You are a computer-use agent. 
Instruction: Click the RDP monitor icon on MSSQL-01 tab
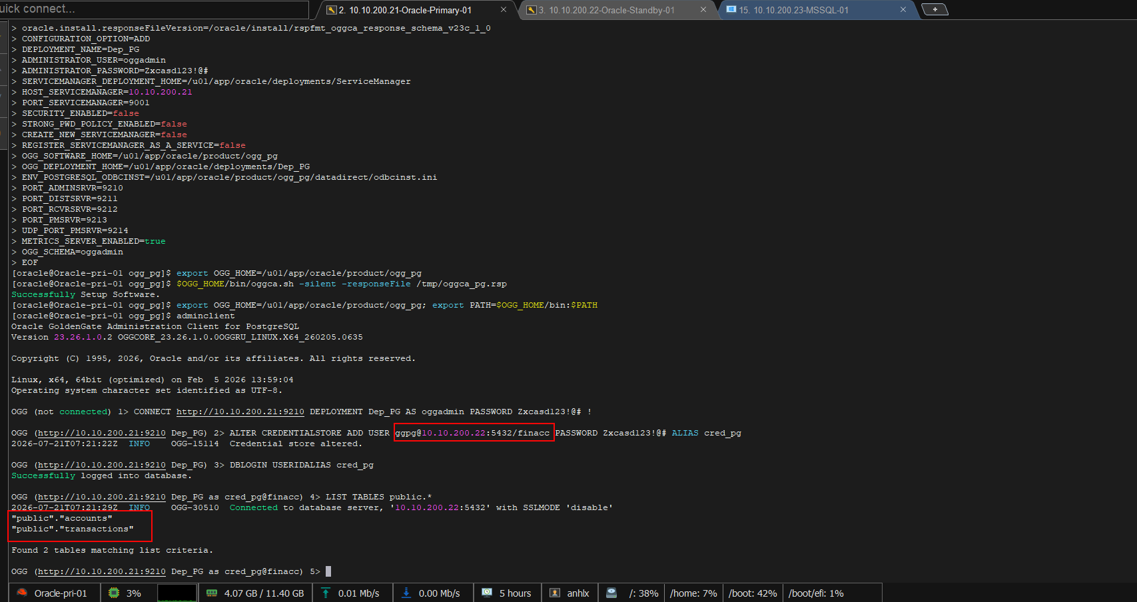[x=731, y=10]
